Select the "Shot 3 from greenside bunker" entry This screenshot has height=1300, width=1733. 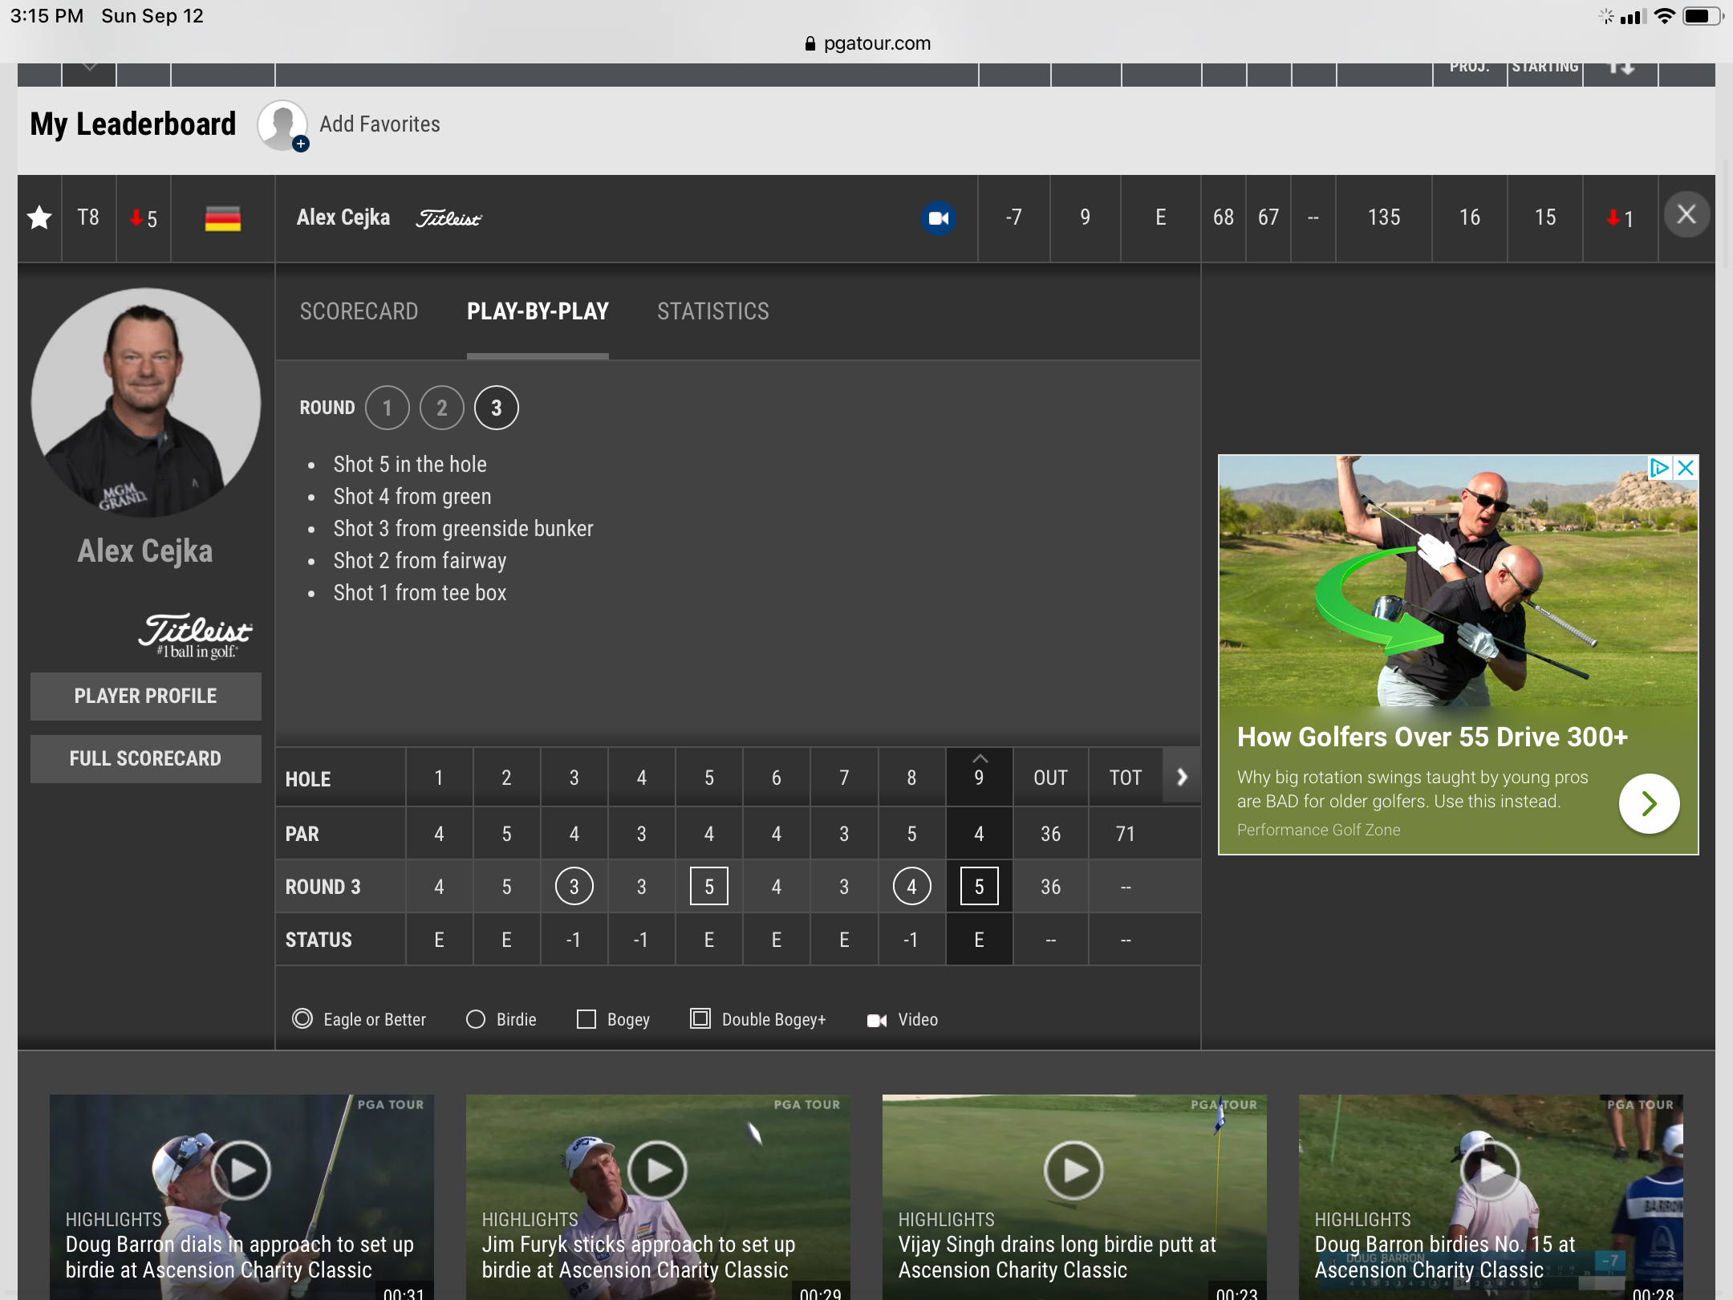(464, 529)
